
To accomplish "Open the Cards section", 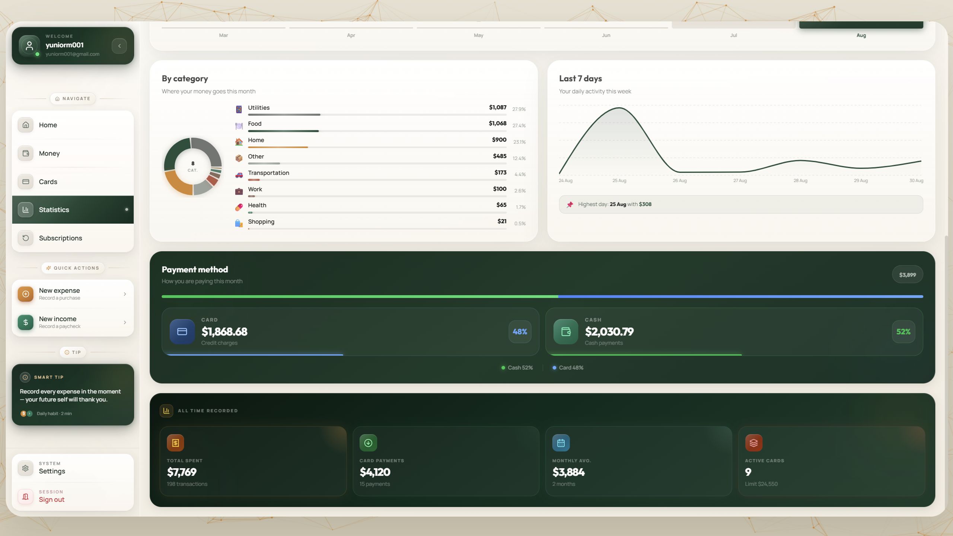I will click(73, 182).
